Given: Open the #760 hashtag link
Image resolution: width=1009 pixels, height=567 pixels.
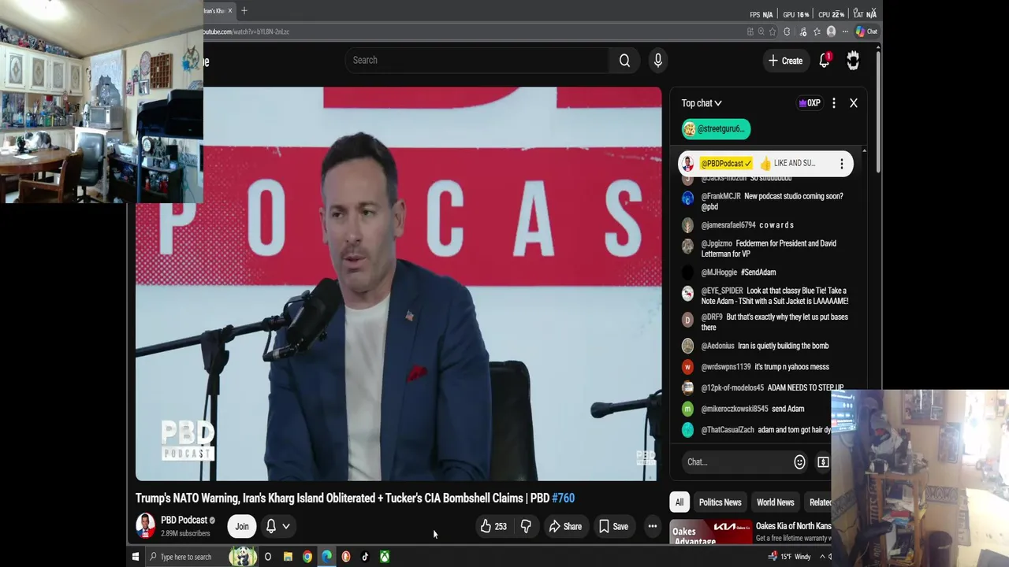Looking at the screenshot, I should 563,498.
